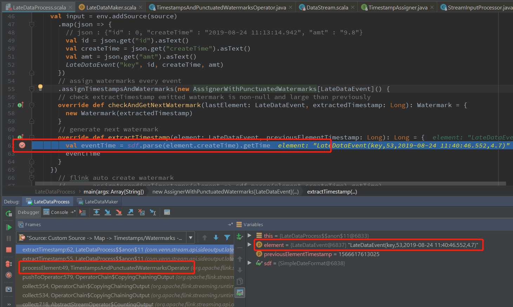The height and width of the screenshot is (307, 513).
Task: Show more debug sidebar actions chevrons
Action: pyautogui.click(x=9, y=304)
